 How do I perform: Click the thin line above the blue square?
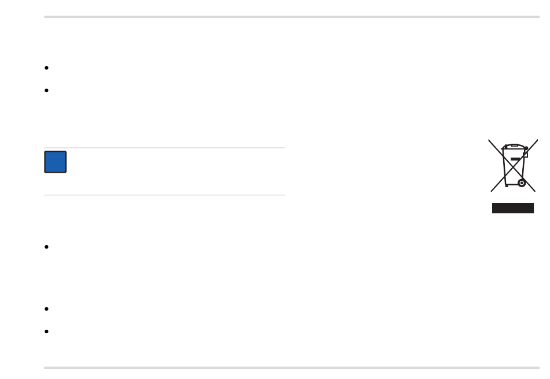(164, 148)
